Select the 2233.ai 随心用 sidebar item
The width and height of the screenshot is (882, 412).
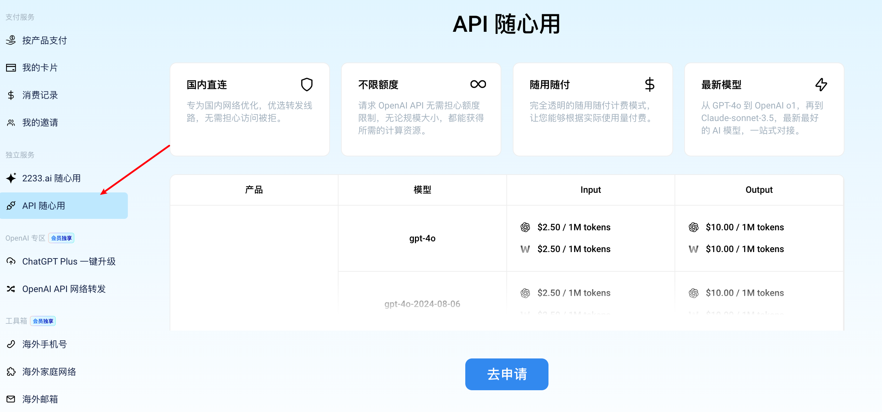(51, 178)
